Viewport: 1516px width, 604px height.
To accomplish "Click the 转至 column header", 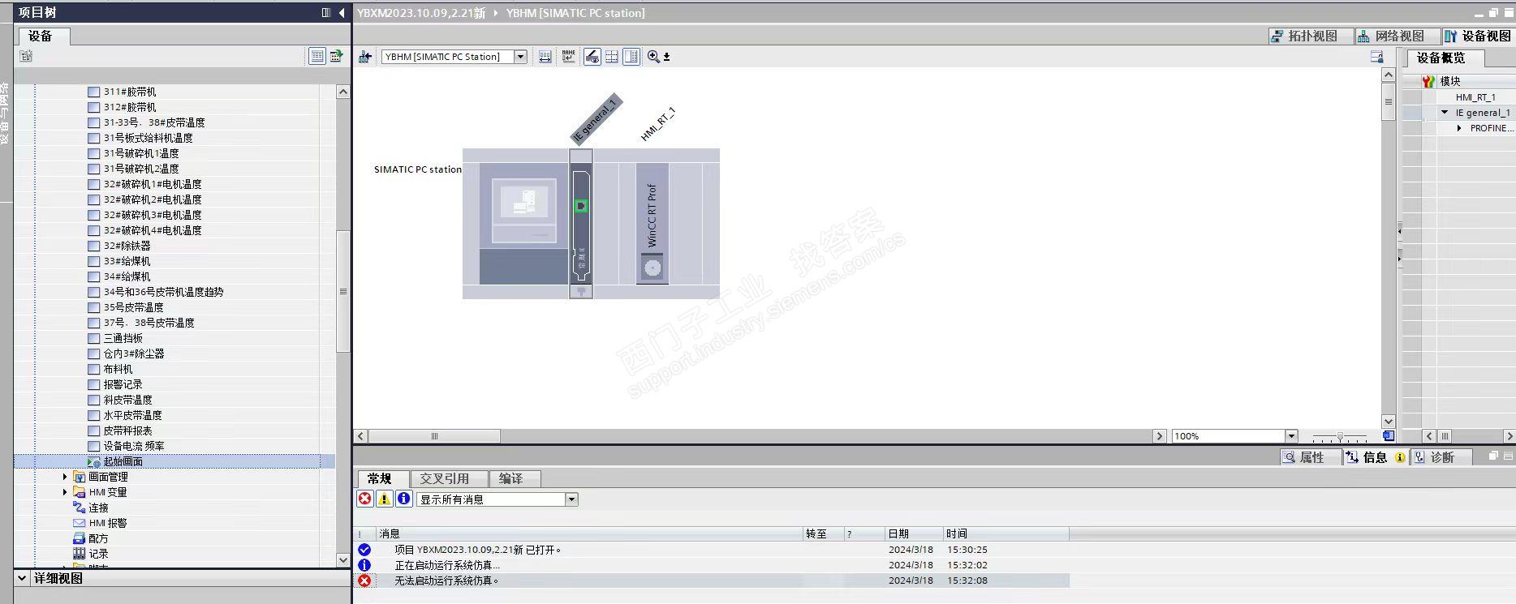I will point(823,533).
